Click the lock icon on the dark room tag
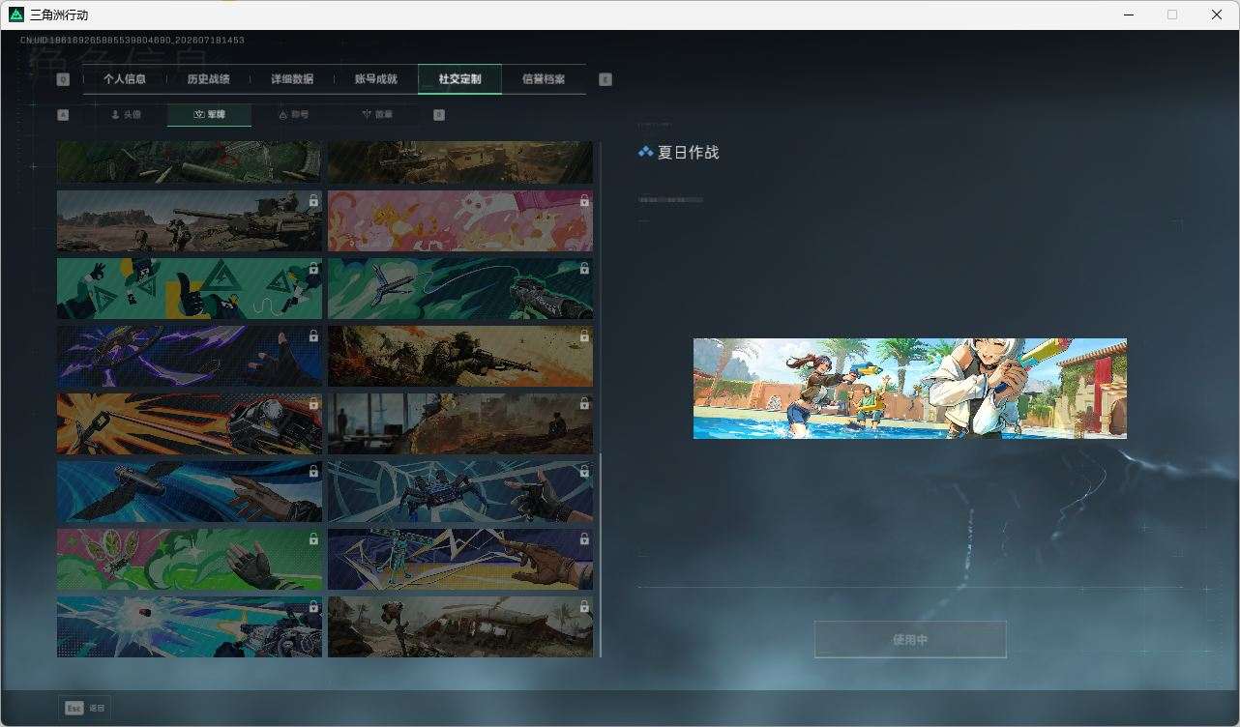Image resolution: width=1240 pixels, height=727 pixels. (584, 404)
